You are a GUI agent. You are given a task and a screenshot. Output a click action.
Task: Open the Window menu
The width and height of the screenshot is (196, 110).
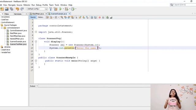tap(64, 5)
